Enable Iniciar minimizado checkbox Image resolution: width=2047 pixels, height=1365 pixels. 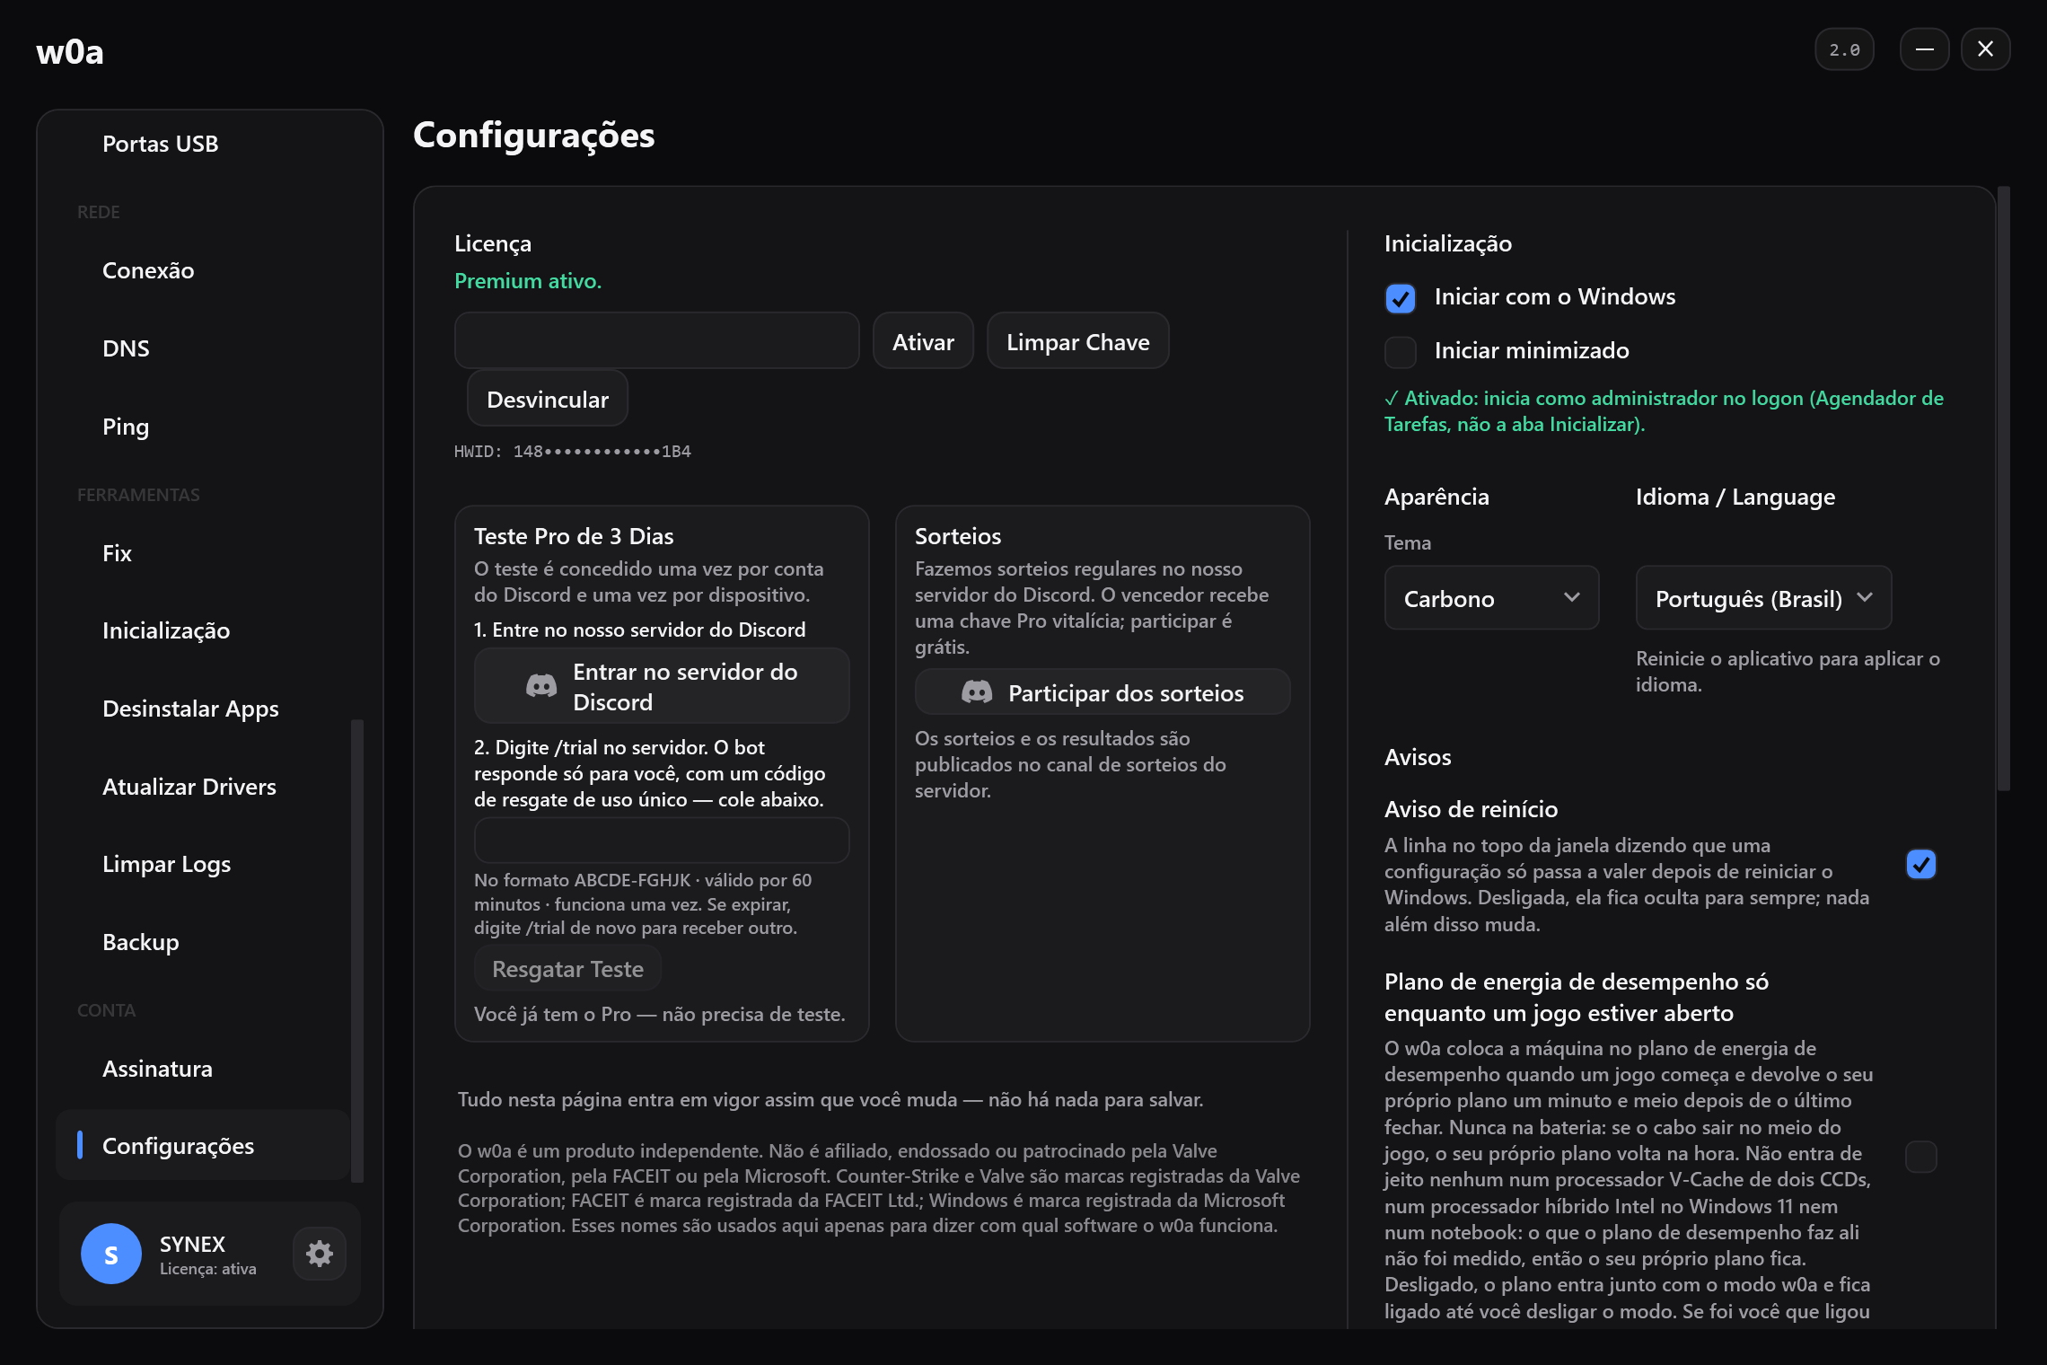click(1401, 352)
